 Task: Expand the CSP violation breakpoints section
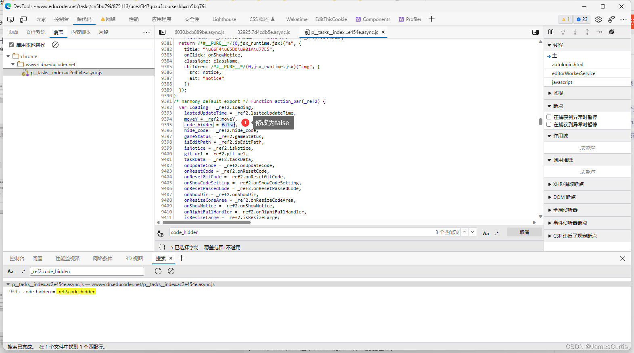click(x=549, y=236)
